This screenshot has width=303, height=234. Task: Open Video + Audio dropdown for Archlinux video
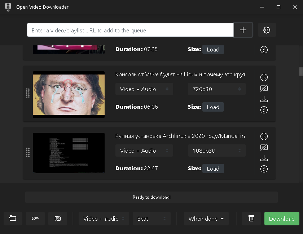(x=144, y=150)
